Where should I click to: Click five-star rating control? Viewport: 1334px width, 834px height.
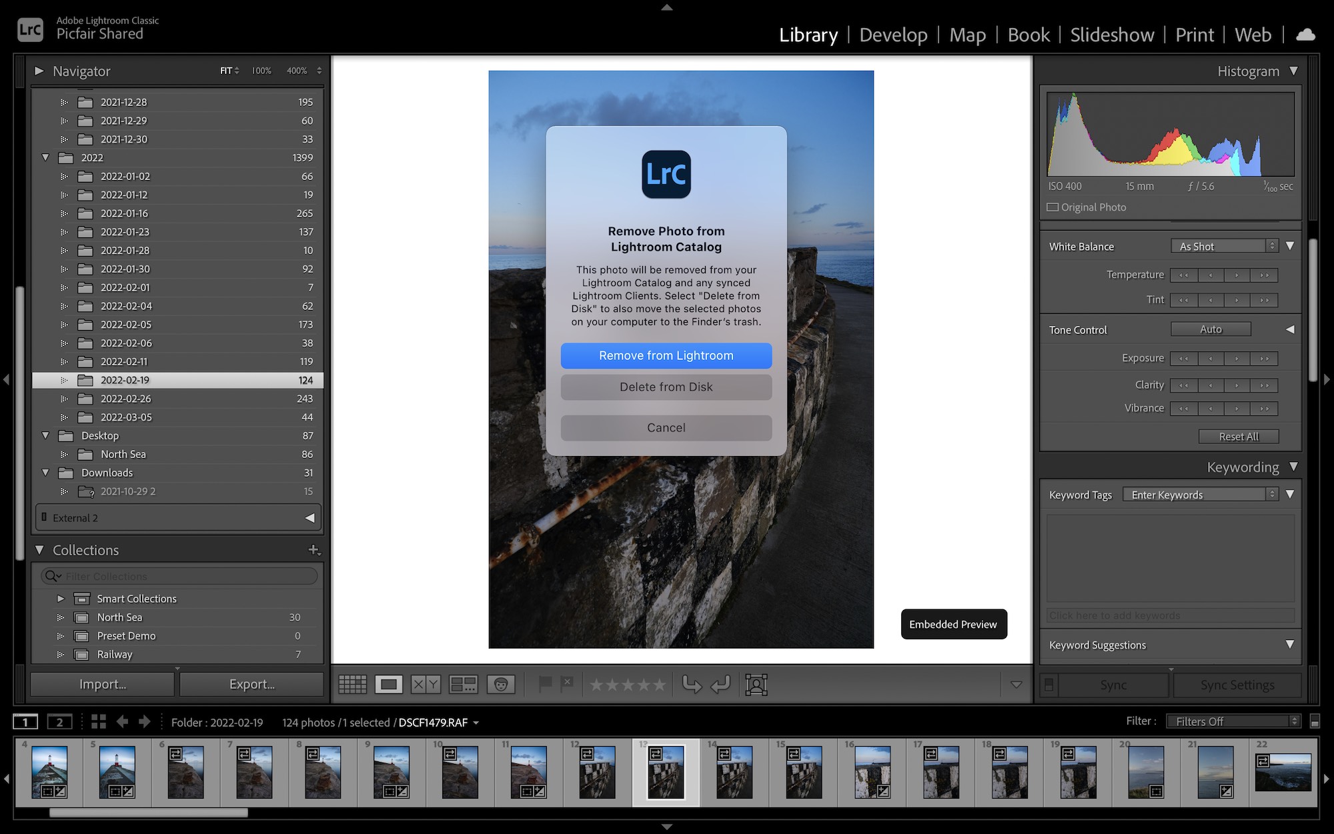click(627, 685)
